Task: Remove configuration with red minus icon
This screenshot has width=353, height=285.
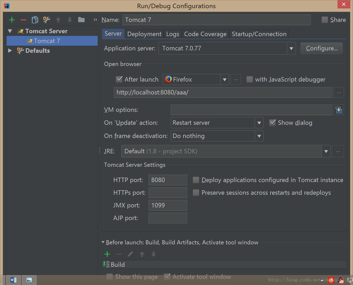Action: coord(23,20)
